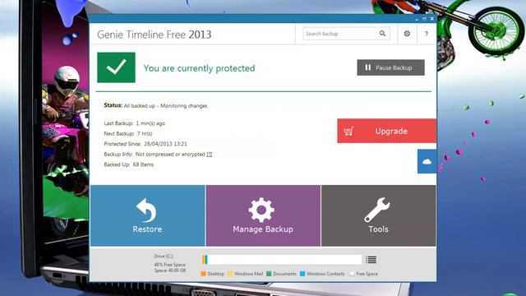
Task: Pause the backup
Action: pyautogui.click(x=390, y=67)
